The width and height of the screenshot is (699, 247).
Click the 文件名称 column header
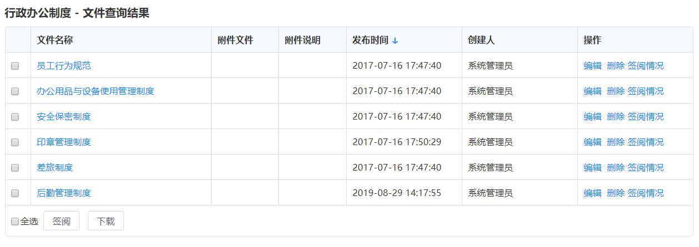click(x=55, y=40)
